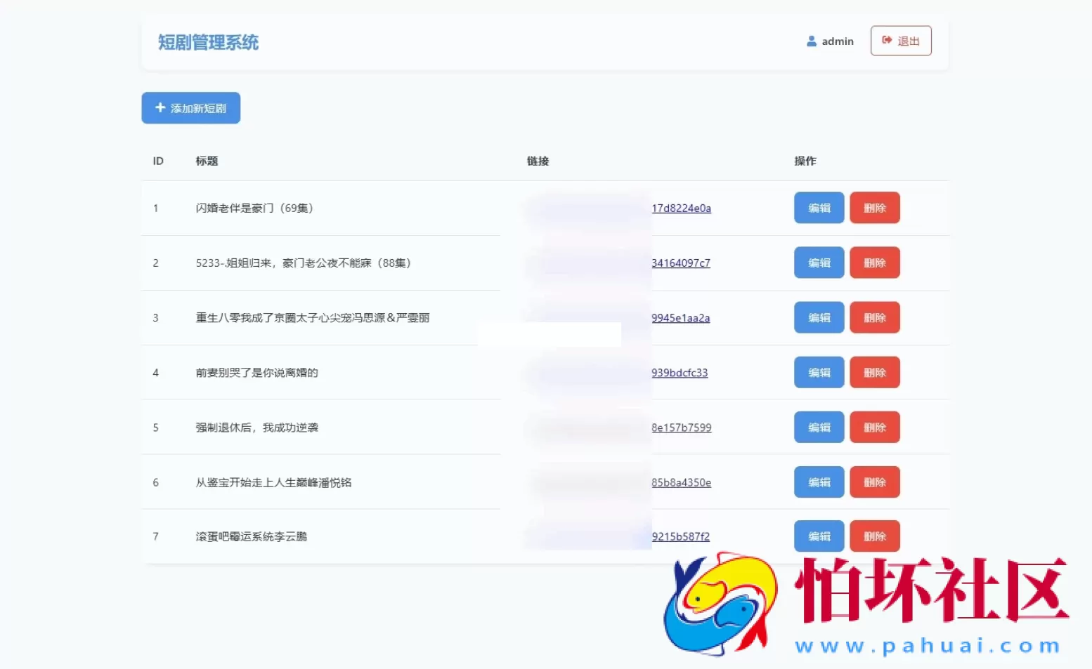The height and width of the screenshot is (669, 1092).
Task: Click the ID column header
Action: point(158,161)
